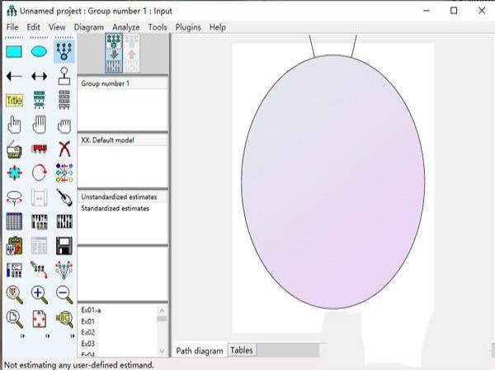Pick the draw covariances double-headed arrow tool
Viewport: 495px width, 370px height.
(x=39, y=76)
